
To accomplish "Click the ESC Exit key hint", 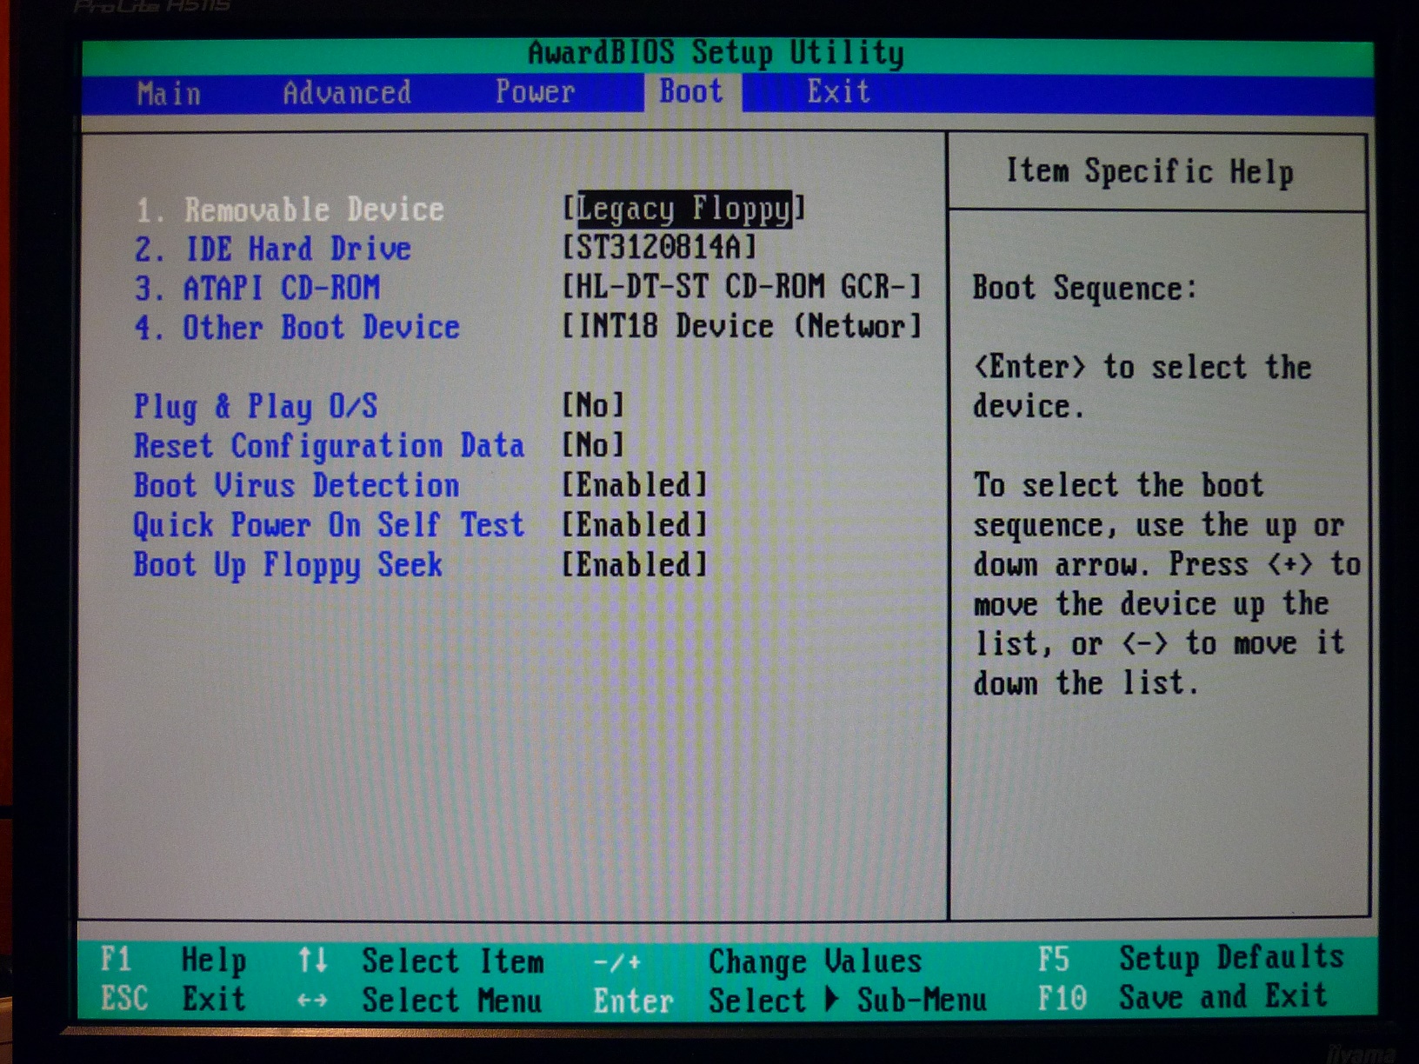I will [173, 1000].
